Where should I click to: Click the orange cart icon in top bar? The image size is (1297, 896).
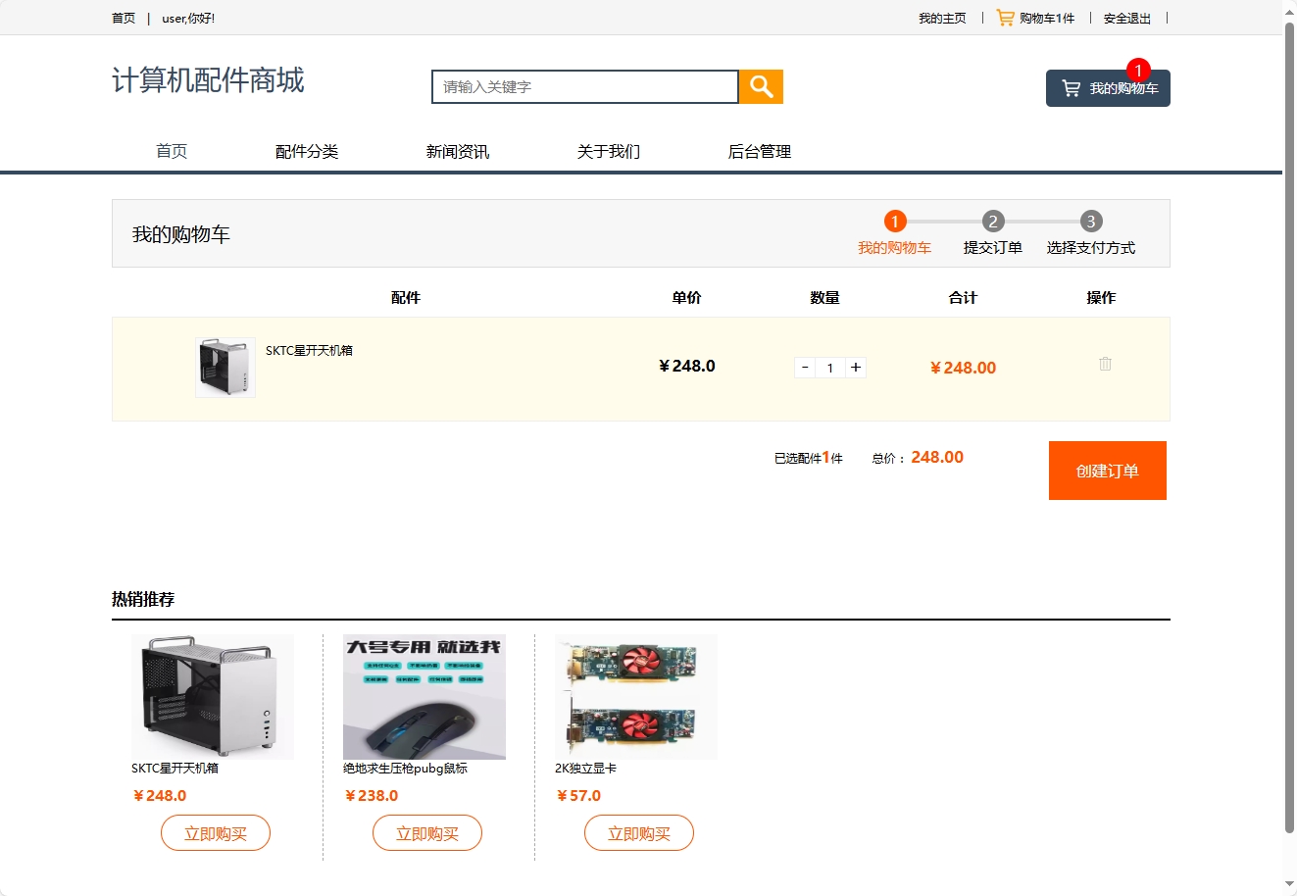tap(1004, 17)
